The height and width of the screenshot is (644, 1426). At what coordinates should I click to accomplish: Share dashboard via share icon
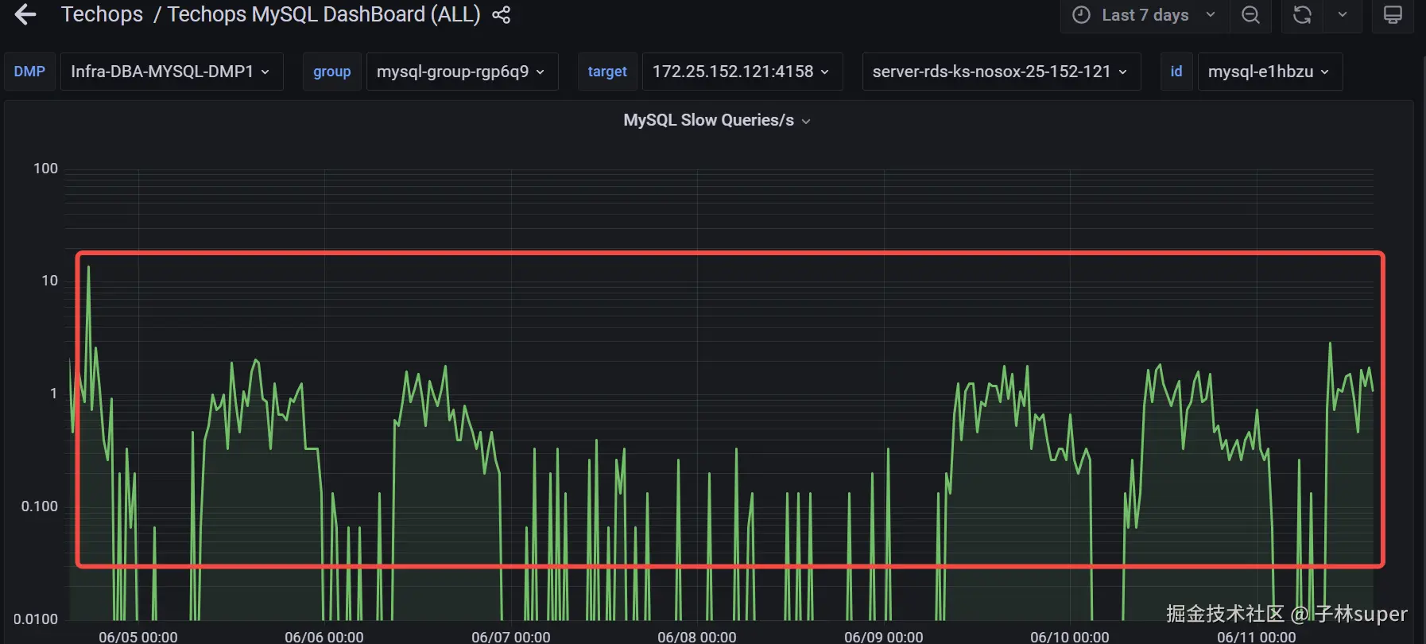(x=501, y=15)
